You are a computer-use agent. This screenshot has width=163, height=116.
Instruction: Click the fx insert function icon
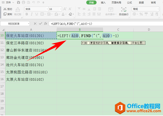pyautogui.click(x=46, y=24)
